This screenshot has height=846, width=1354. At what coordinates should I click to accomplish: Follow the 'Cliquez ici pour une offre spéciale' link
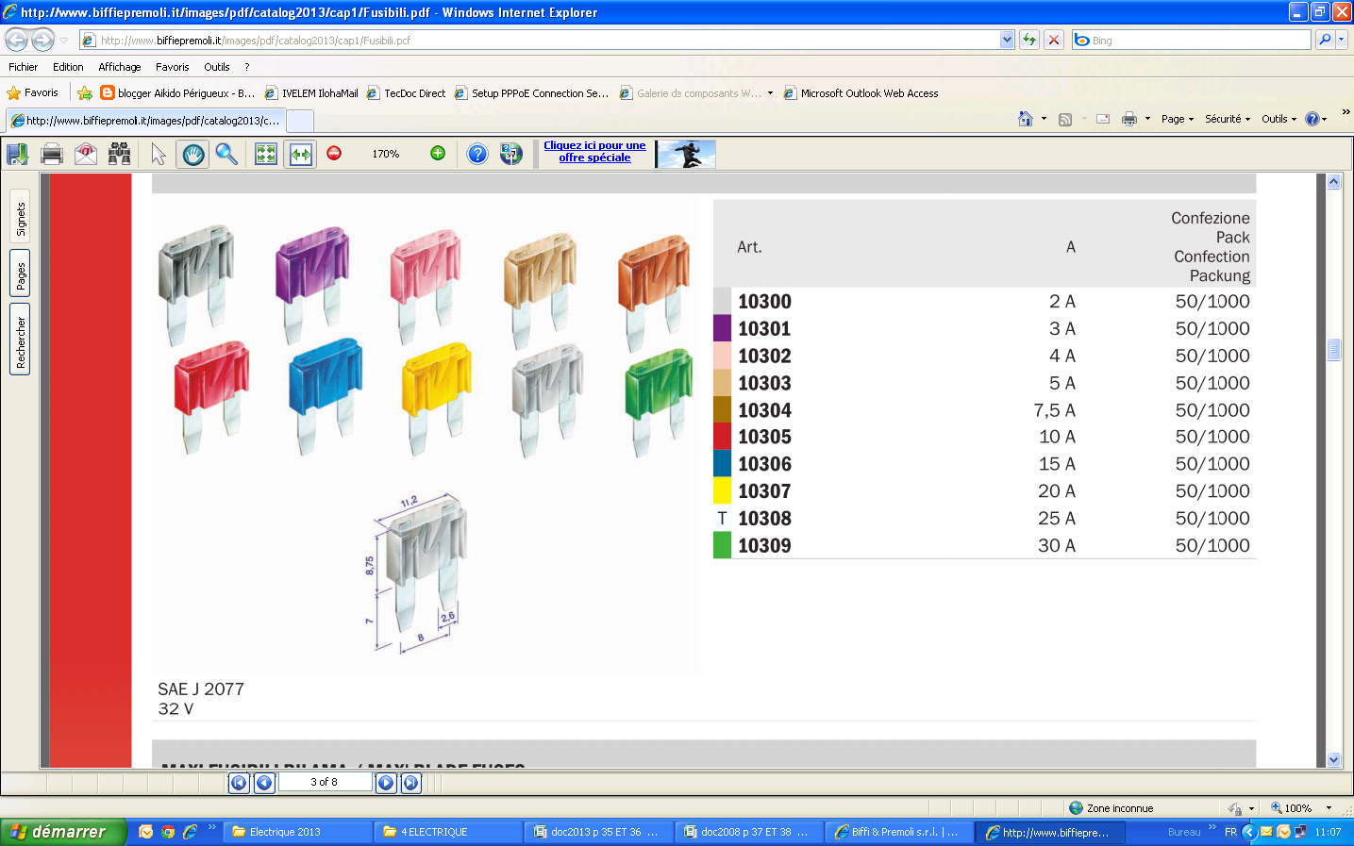click(594, 152)
